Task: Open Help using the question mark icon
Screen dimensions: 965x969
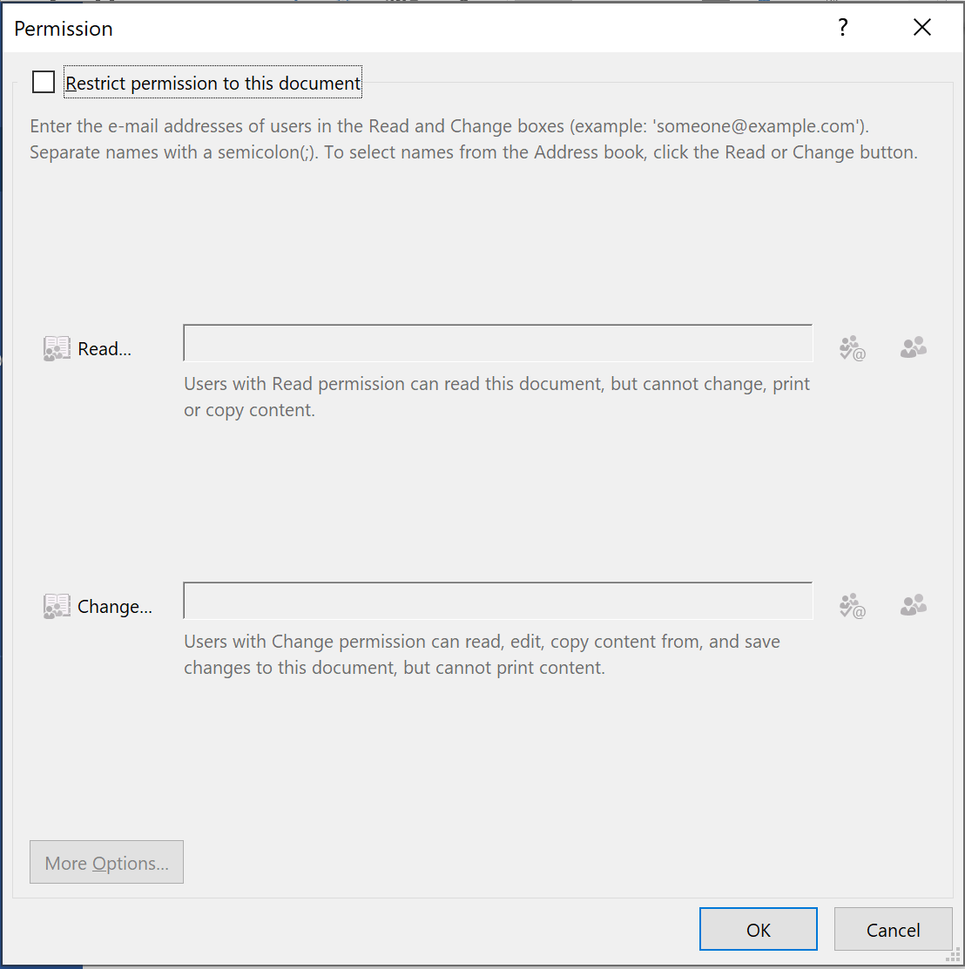Action: (842, 27)
